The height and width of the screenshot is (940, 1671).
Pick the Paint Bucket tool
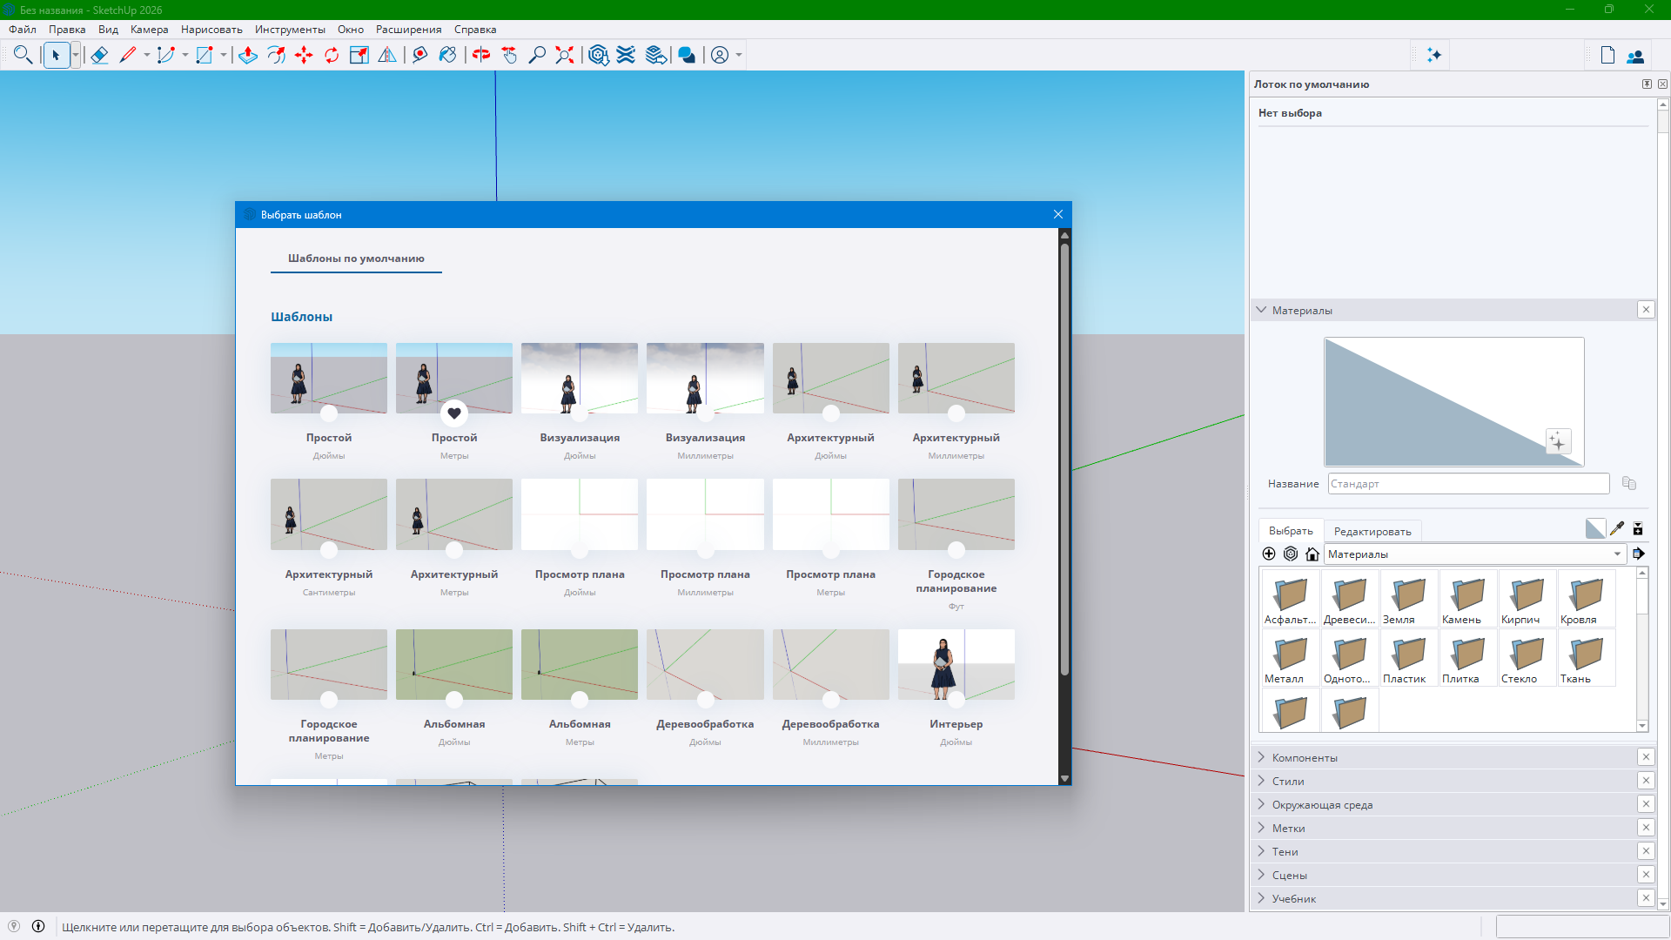447,56
